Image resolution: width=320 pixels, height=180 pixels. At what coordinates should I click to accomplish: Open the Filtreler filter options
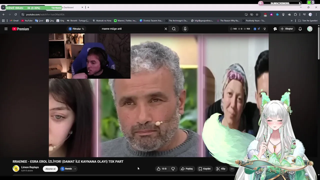point(76,29)
